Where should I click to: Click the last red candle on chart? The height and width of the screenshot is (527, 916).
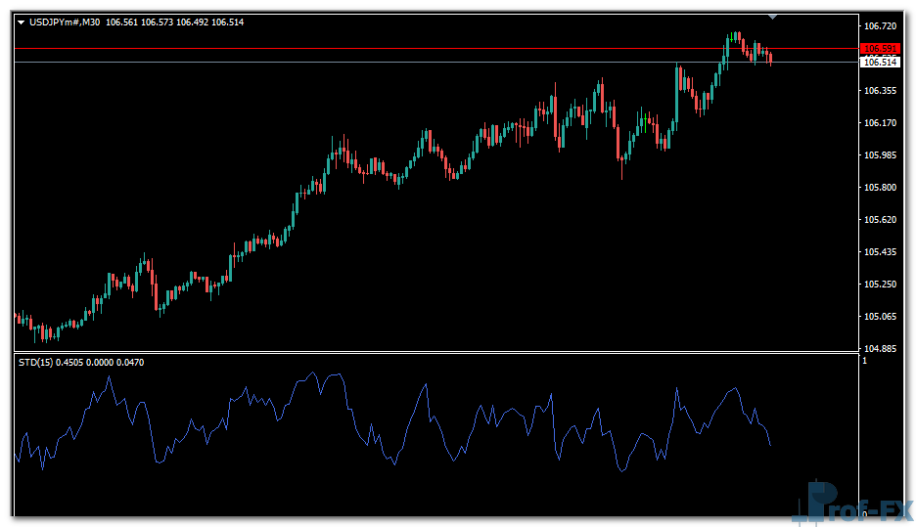pos(771,59)
